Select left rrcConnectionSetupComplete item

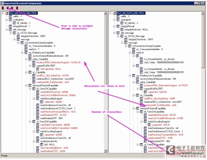click(39, 43)
